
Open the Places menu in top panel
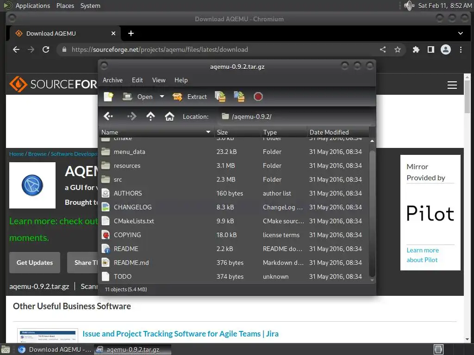click(65, 6)
